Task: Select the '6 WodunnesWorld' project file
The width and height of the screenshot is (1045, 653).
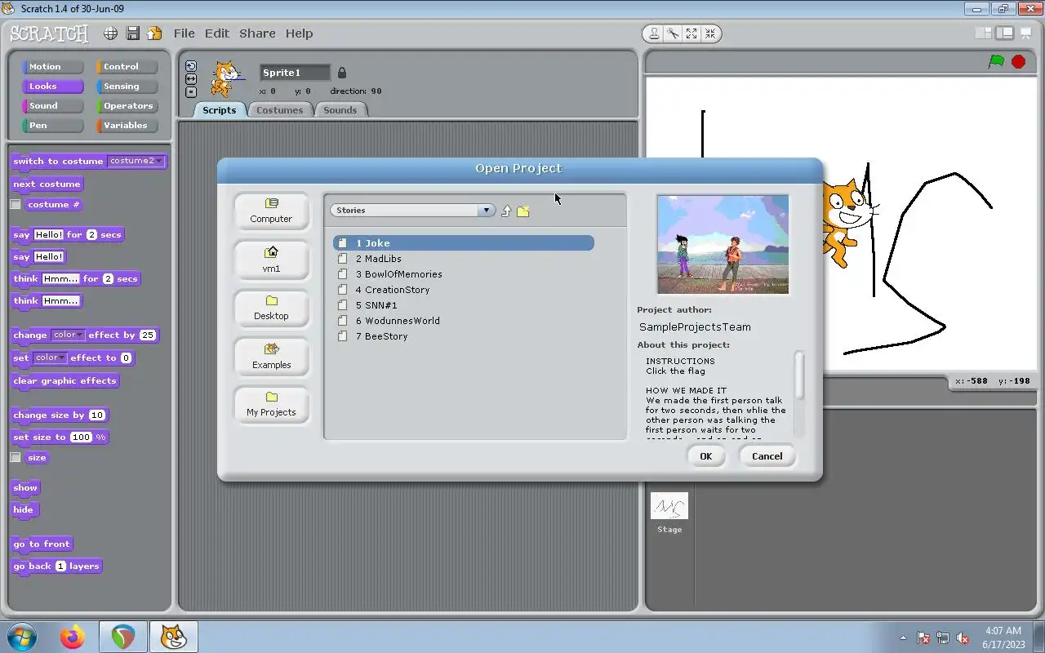Action: (x=464, y=321)
